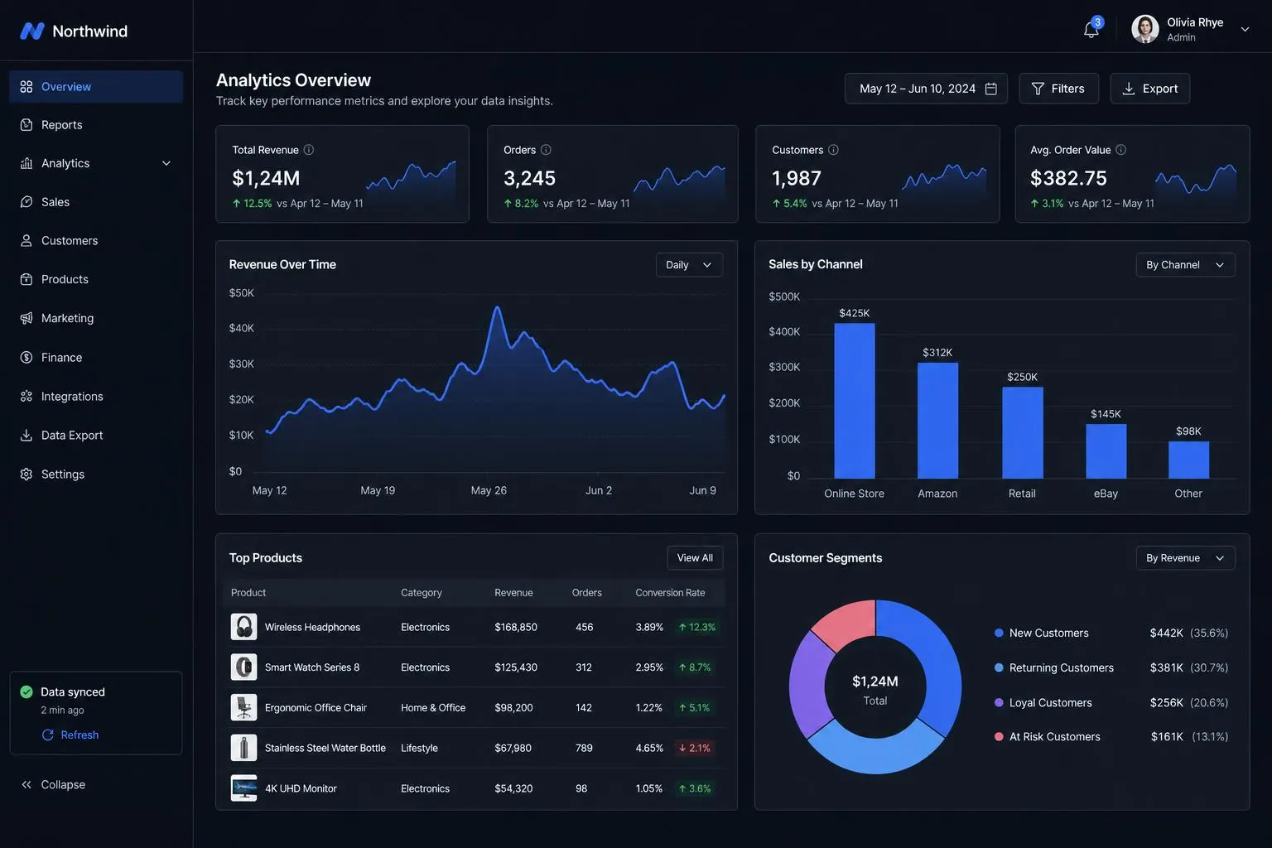Click the Filters funnel icon
The image size is (1272, 848).
[x=1038, y=89]
